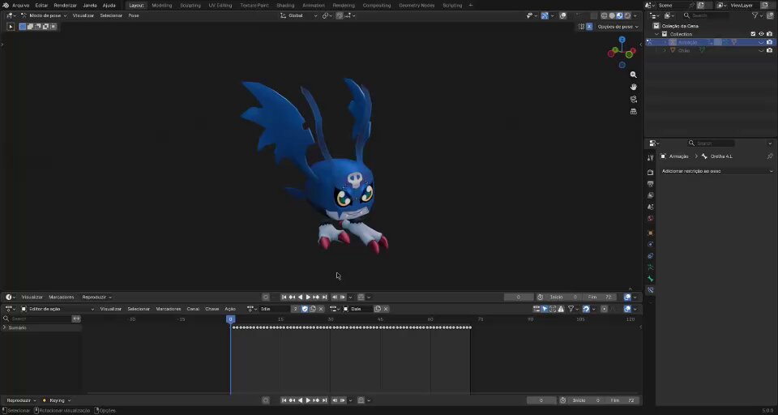Open the Object Constraints tab icon

[x=651, y=255]
